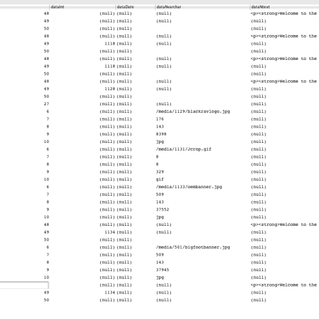The width and height of the screenshot is (319, 319).
Task: Click the last Welcome to the dataNtext cell
Action: click(x=284, y=285)
